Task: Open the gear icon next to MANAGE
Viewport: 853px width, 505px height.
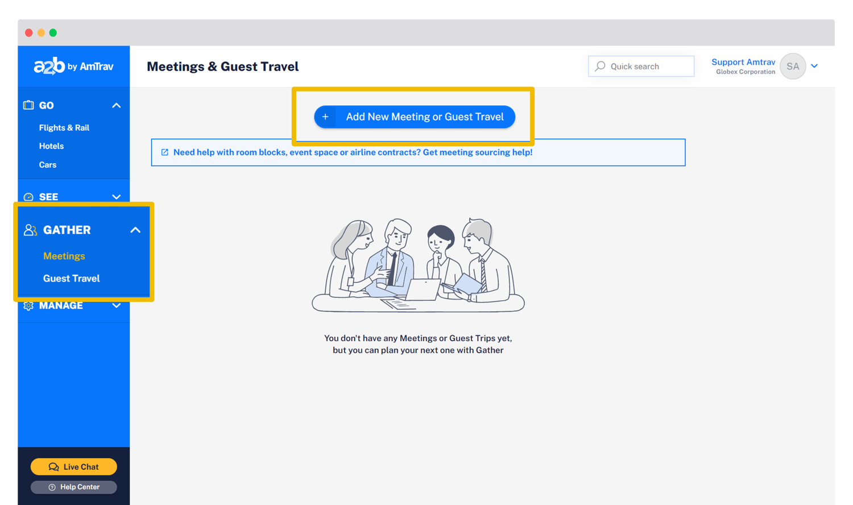Action: [28, 305]
